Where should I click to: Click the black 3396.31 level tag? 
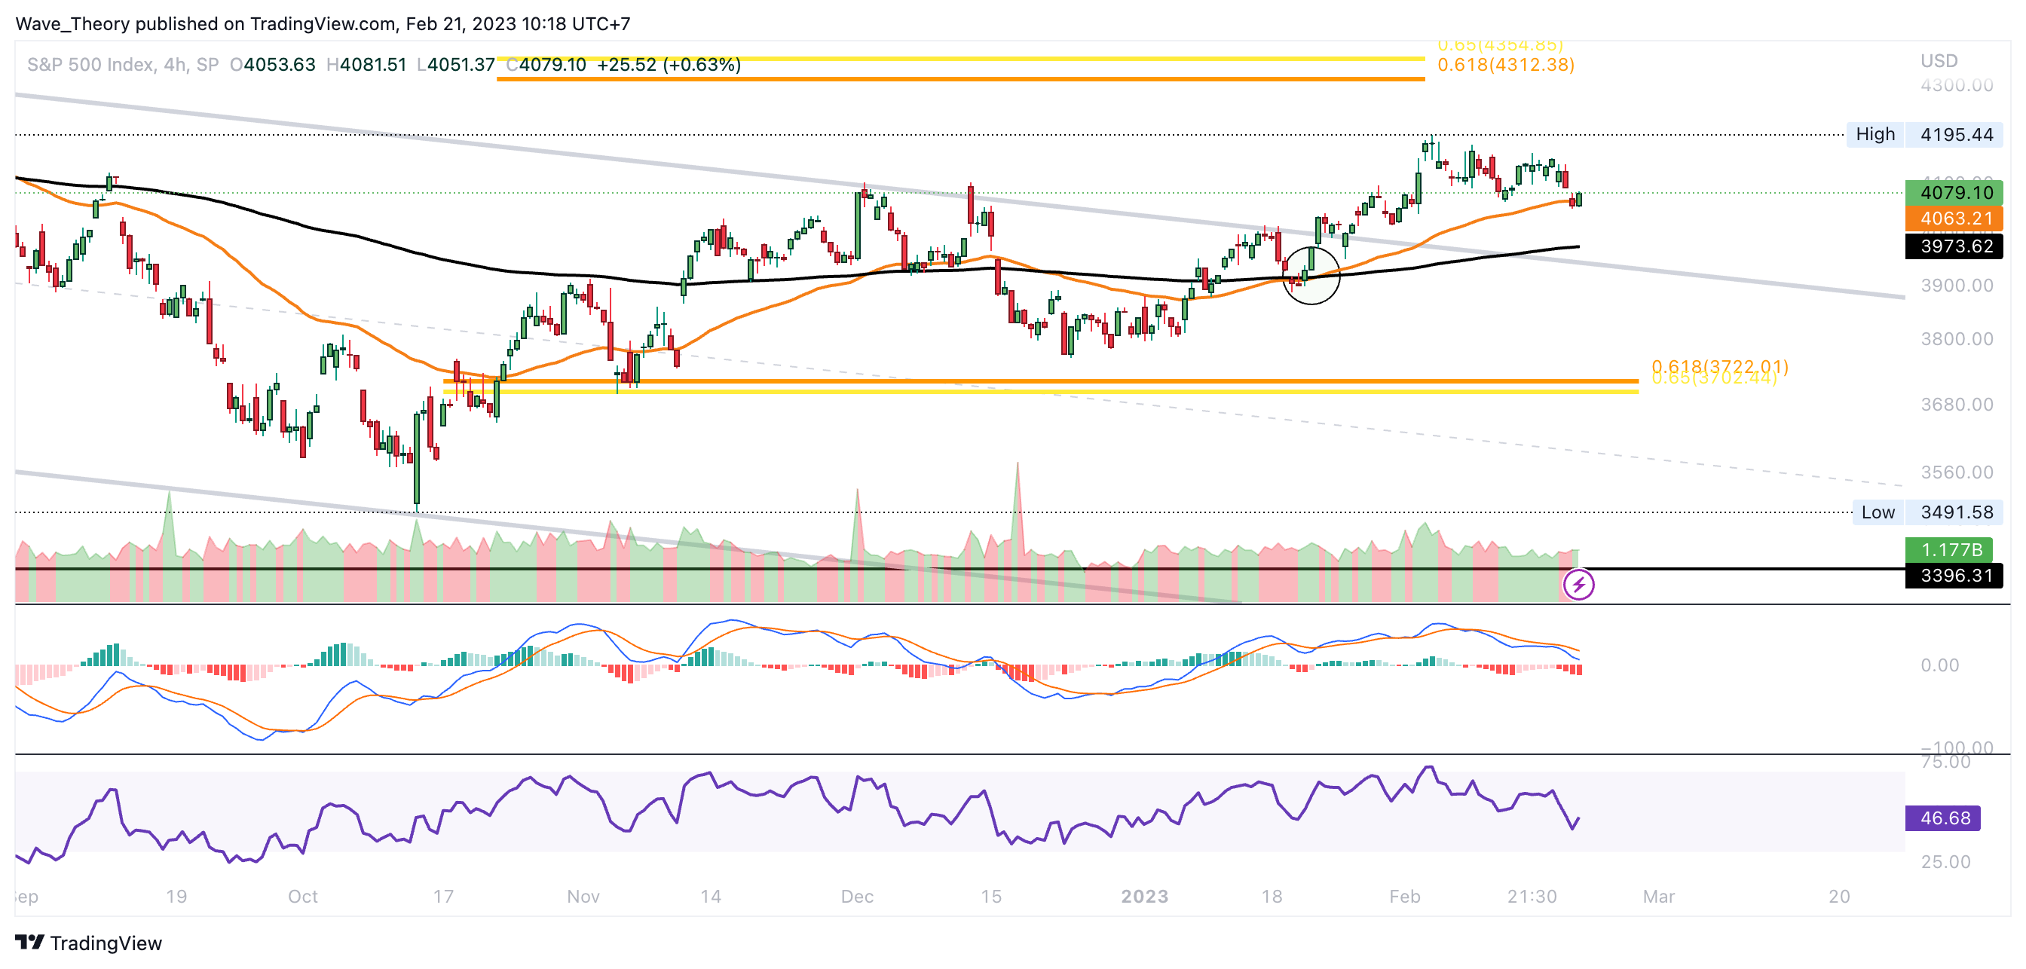(x=1954, y=575)
